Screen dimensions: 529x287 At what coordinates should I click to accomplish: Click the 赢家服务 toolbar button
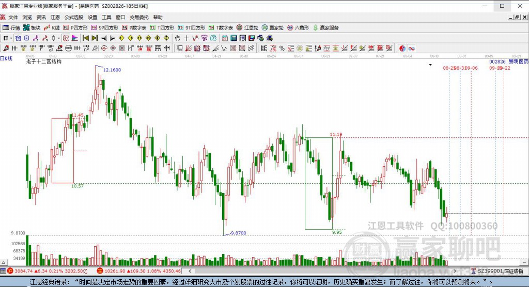coord(326,27)
